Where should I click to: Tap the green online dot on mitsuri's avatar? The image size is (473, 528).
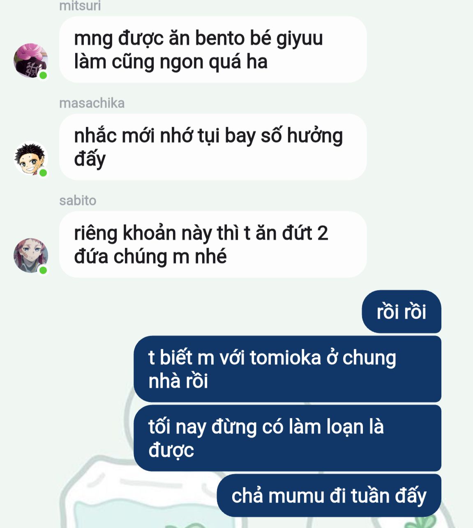coord(43,75)
